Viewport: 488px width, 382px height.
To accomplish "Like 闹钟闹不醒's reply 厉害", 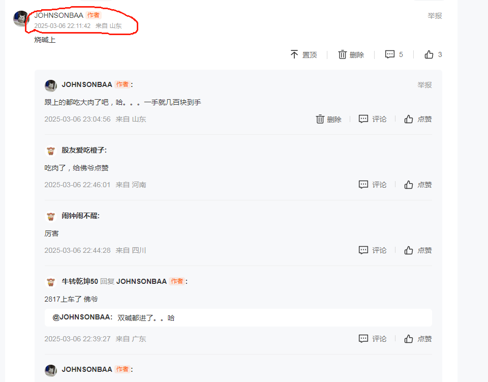I will coord(418,250).
